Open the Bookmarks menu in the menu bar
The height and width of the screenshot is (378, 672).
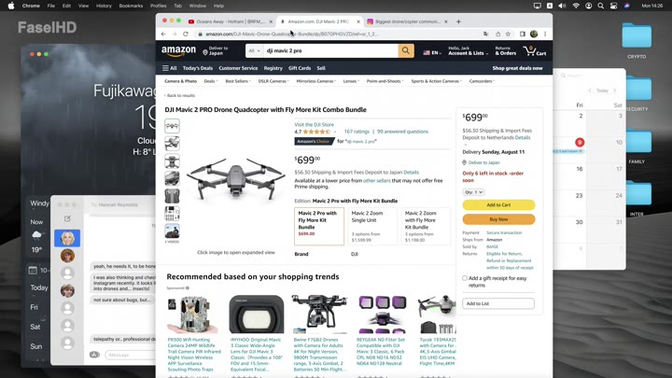[x=131, y=6]
